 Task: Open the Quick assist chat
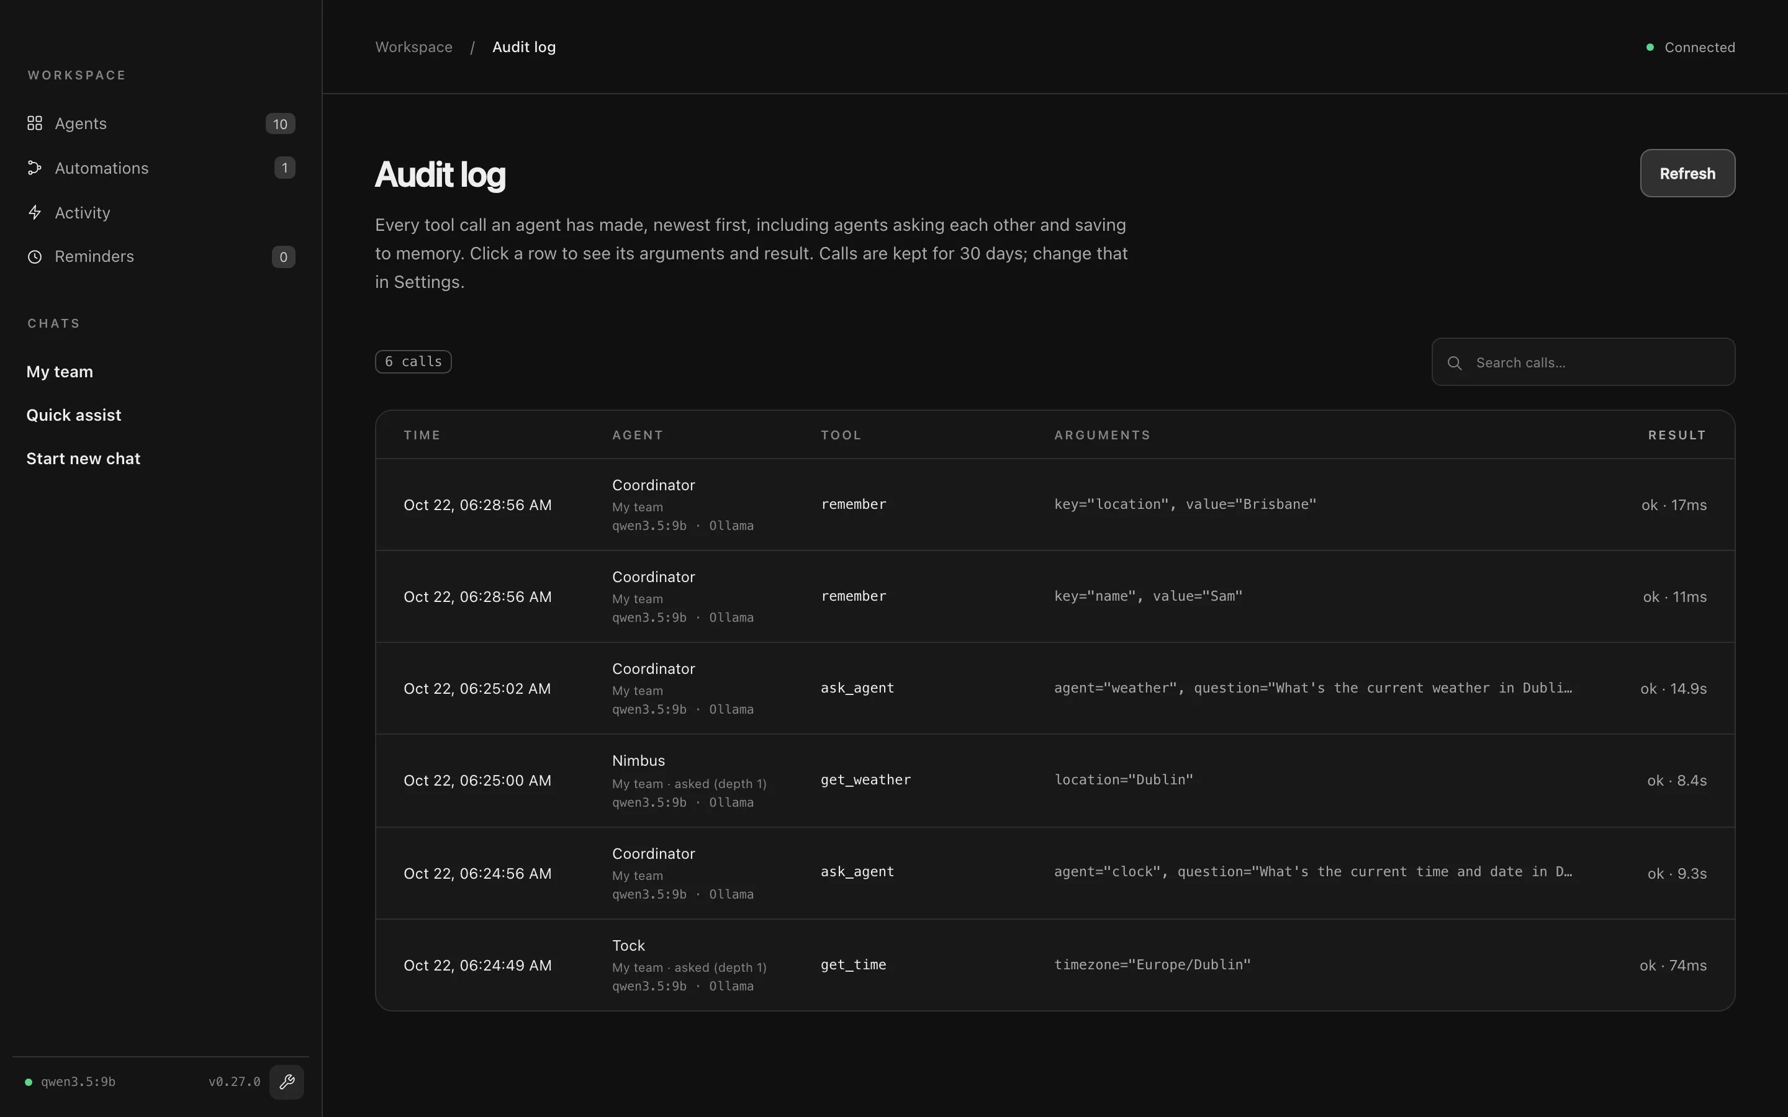point(74,415)
